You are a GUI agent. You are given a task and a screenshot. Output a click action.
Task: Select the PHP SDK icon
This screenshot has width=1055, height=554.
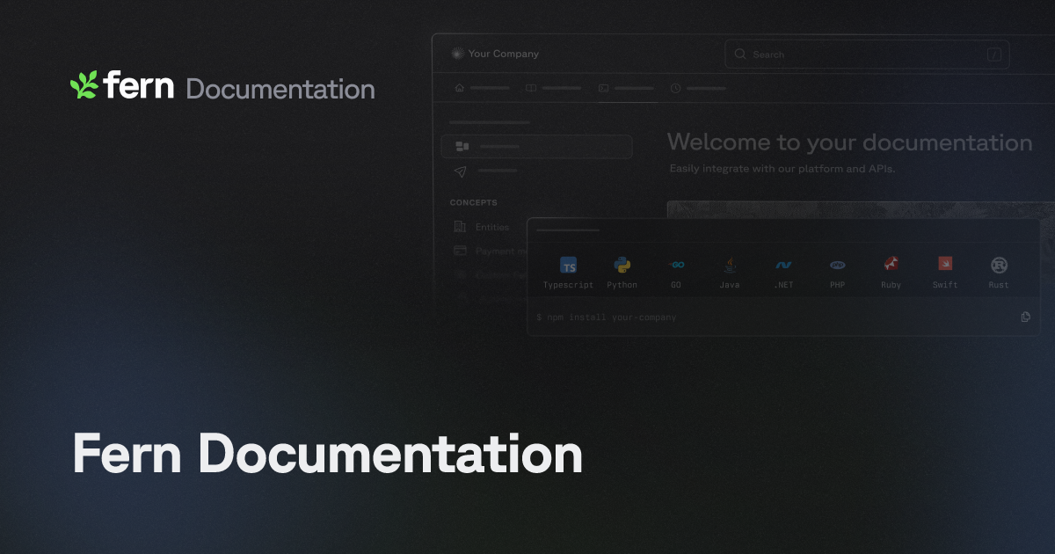(838, 265)
